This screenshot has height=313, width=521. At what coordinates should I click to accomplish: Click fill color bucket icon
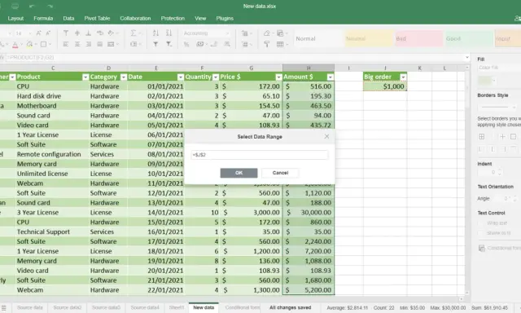tap(29, 44)
